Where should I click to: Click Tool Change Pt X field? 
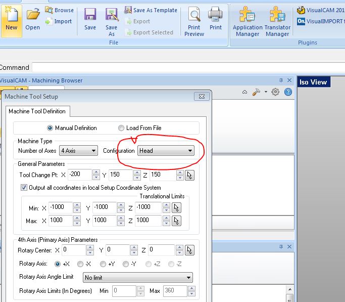[x=80, y=175]
